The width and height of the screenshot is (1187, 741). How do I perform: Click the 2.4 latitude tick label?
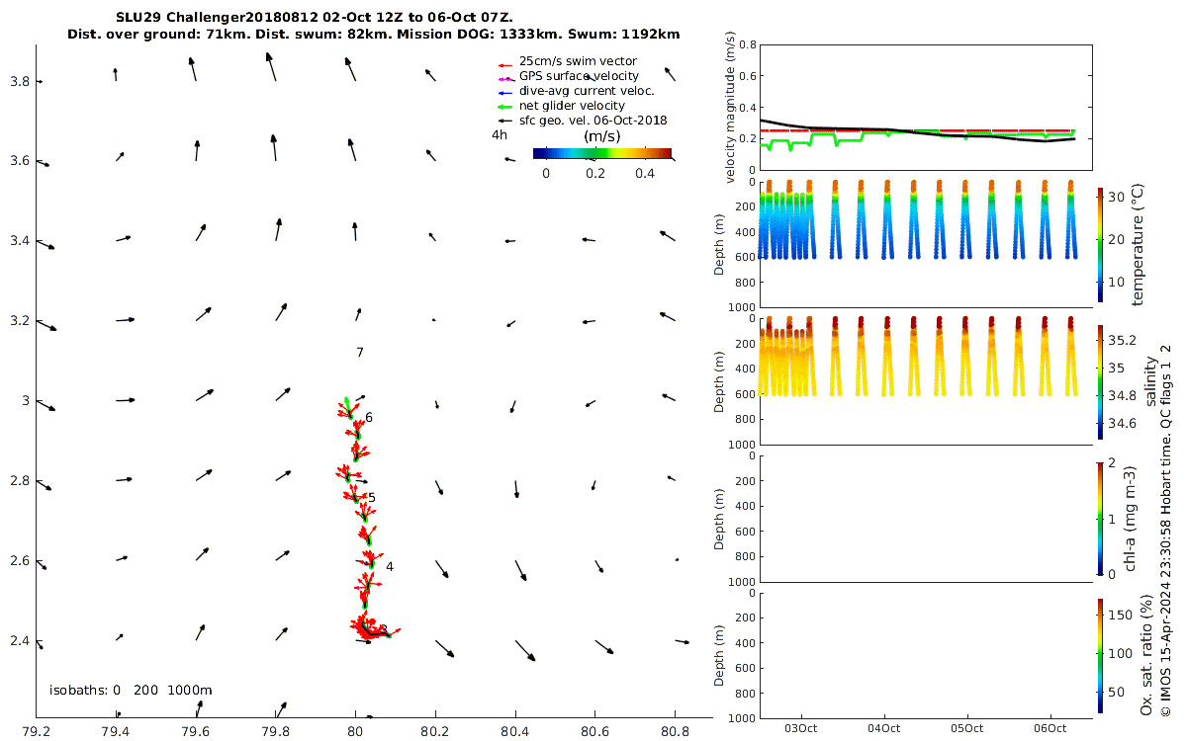pyautogui.click(x=19, y=640)
